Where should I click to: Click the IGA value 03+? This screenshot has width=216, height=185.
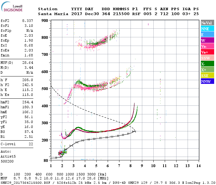click(x=186, y=14)
